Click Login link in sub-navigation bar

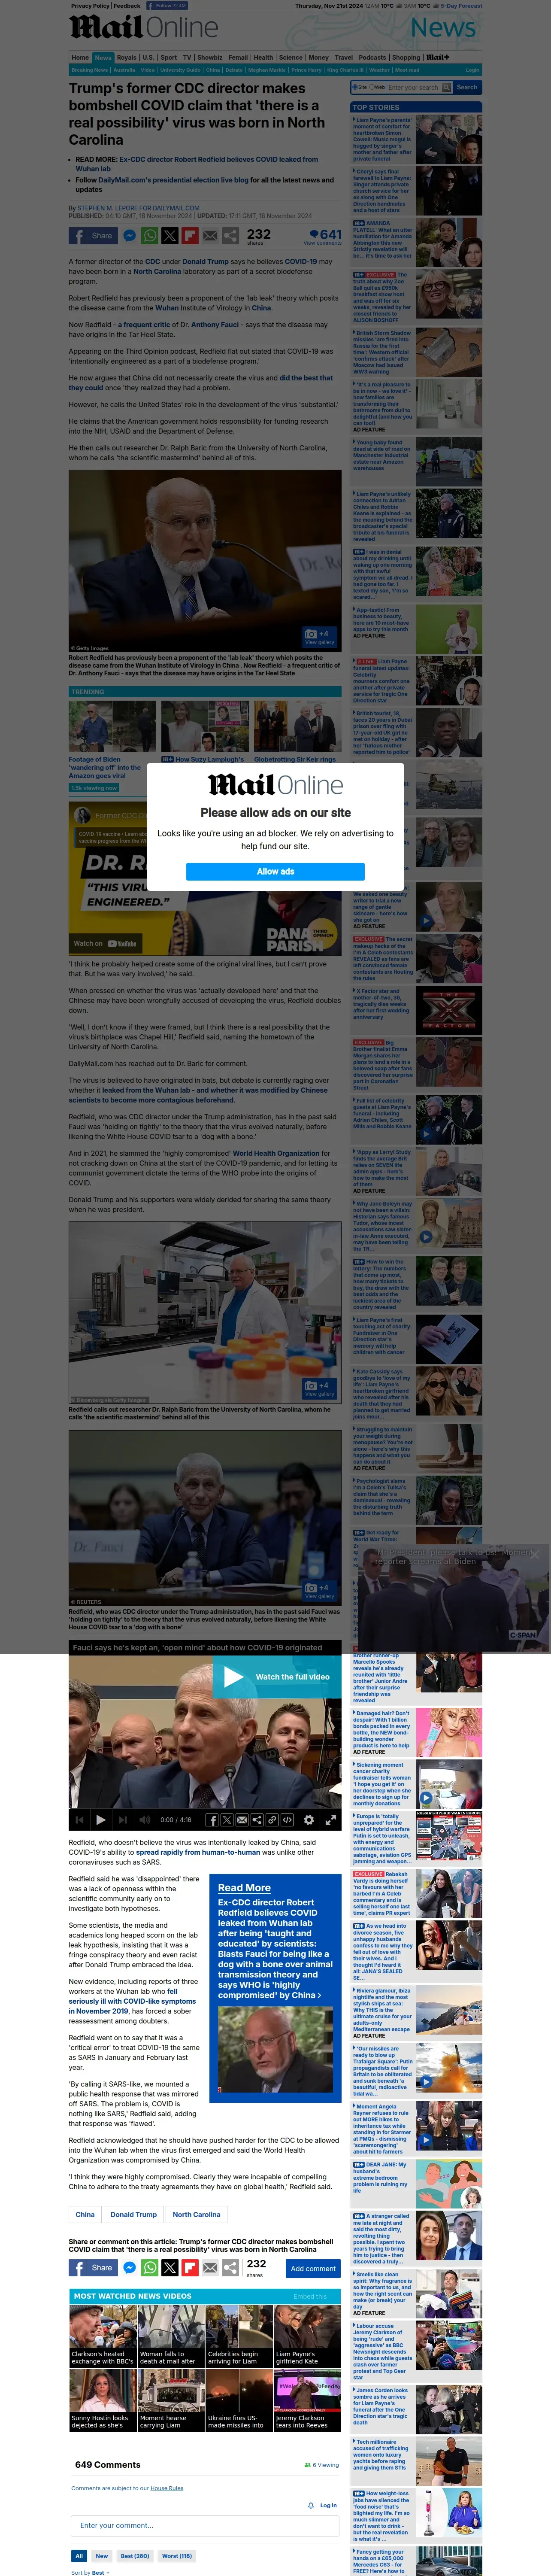(472, 70)
